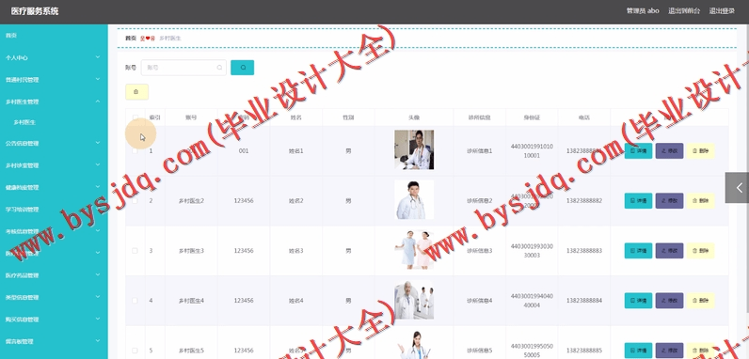
Task: Check the checkbox for row 乡村医生5
Action: [x=135, y=351]
